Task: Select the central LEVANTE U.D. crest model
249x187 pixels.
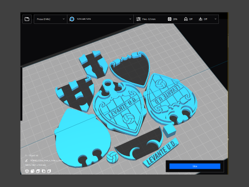Action: [119, 108]
